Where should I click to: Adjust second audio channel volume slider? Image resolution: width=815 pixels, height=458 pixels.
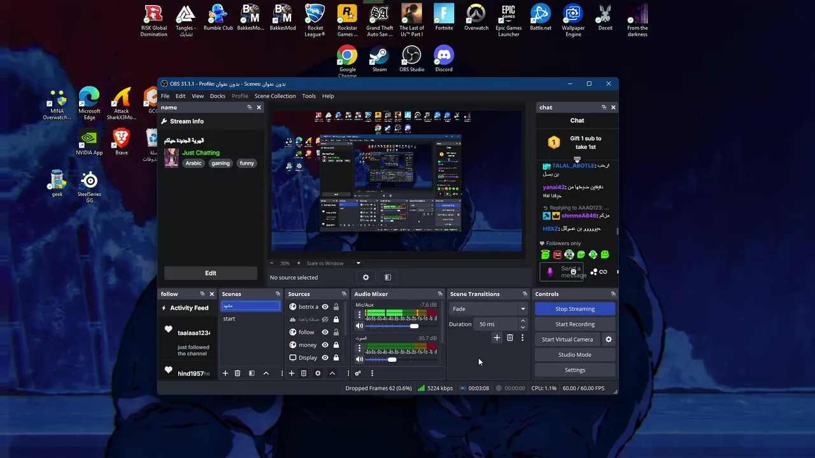click(x=392, y=359)
